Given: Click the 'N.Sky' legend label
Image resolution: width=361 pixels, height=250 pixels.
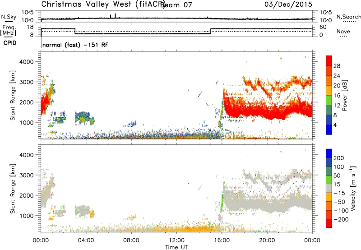Looking at the screenshot, I should 9,17.
